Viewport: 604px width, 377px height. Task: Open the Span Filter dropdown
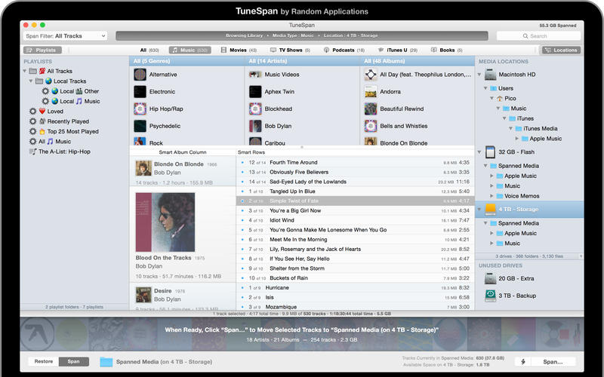pos(65,35)
